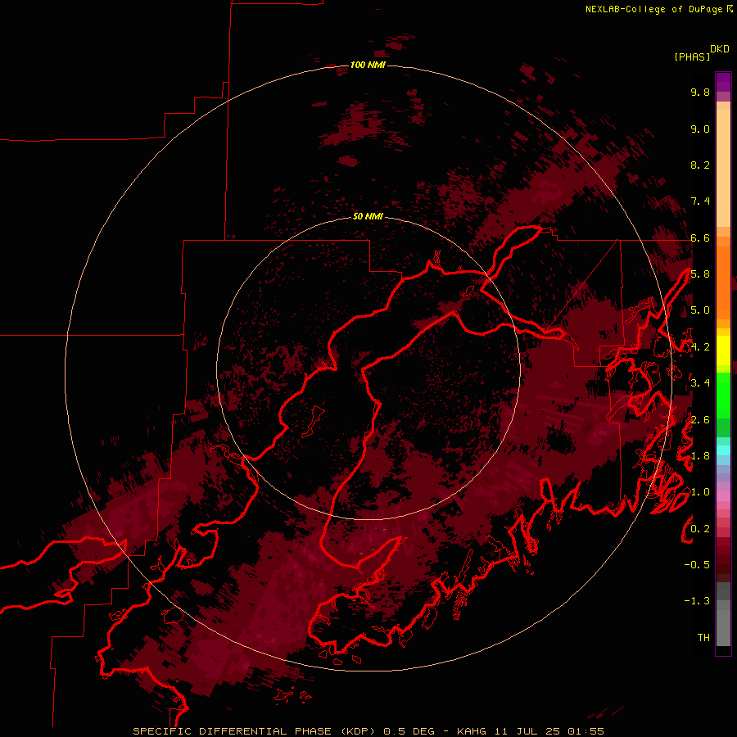The image size is (737, 737).
Task: Click the [PHAS] legend label
Action: point(692,57)
